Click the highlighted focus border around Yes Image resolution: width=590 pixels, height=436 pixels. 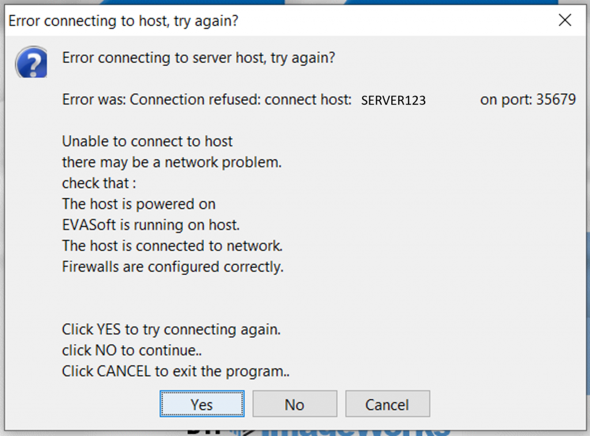click(x=202, y=392)
